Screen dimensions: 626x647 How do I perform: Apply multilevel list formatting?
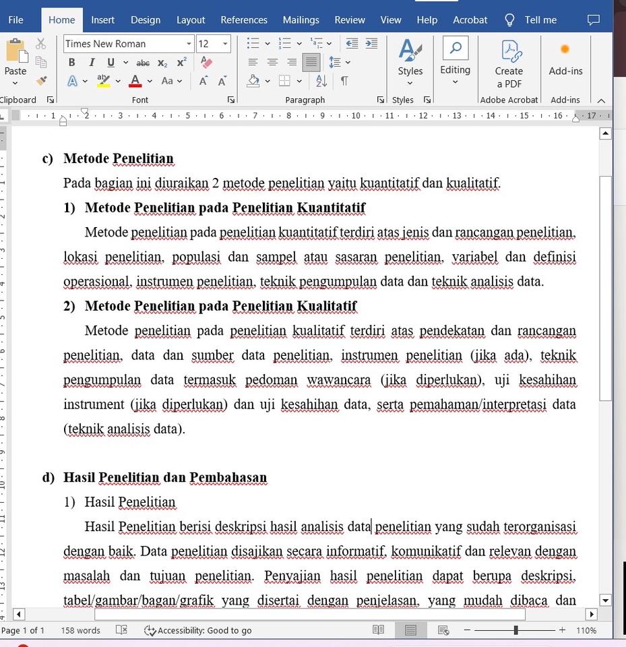(x=317, y=43)
